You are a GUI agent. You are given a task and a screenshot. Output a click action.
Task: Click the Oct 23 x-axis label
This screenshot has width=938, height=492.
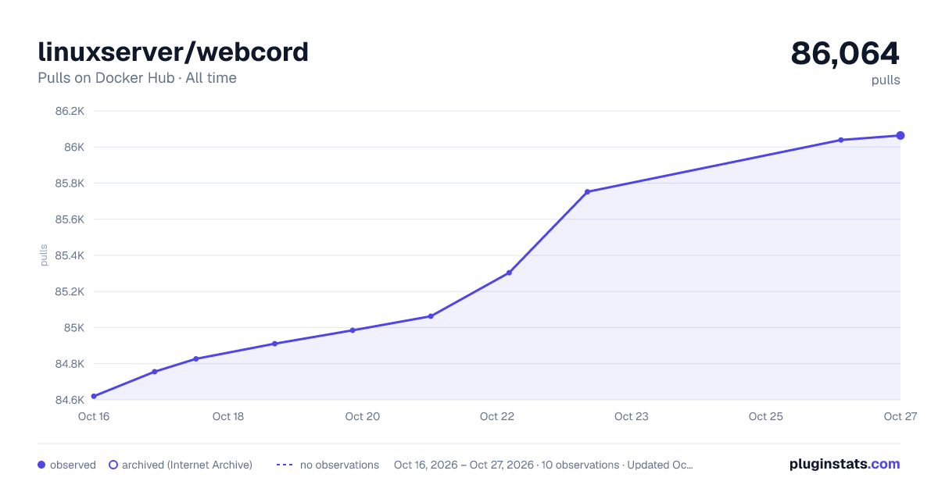click(x=632, y=416)
